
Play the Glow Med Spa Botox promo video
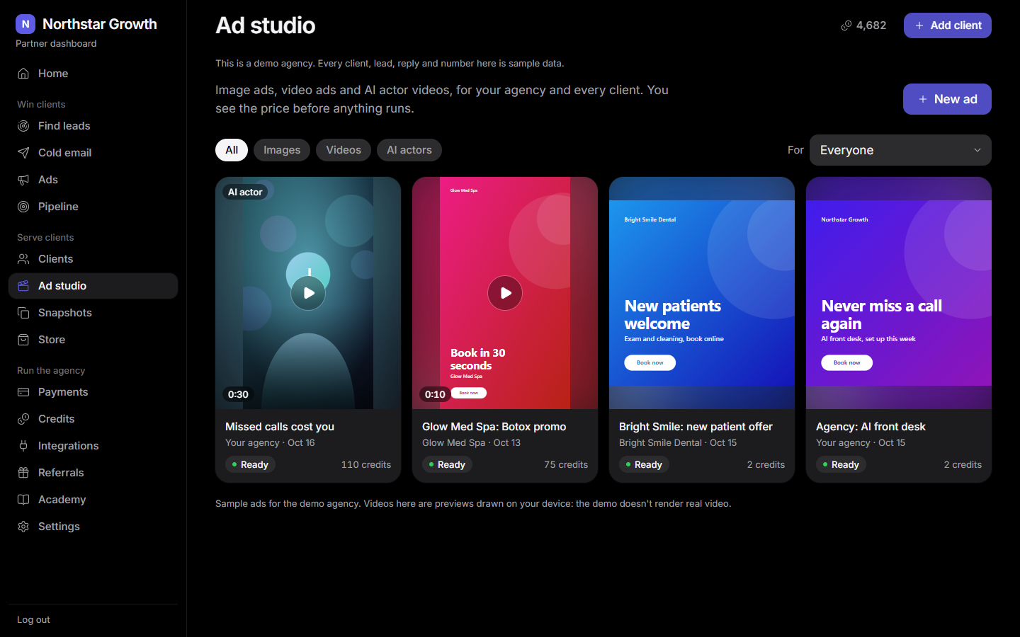(x=505, y=293)
